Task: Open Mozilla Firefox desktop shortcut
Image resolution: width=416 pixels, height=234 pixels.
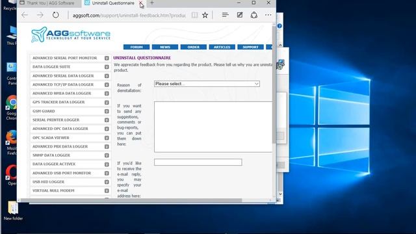Action: click(12, 142)
